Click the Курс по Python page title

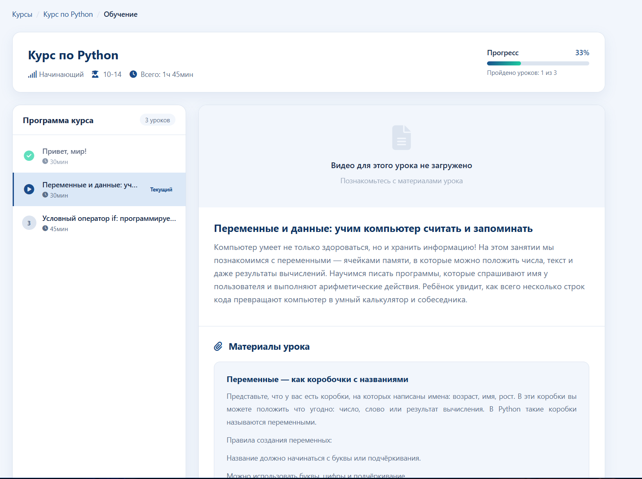point(73,55)
